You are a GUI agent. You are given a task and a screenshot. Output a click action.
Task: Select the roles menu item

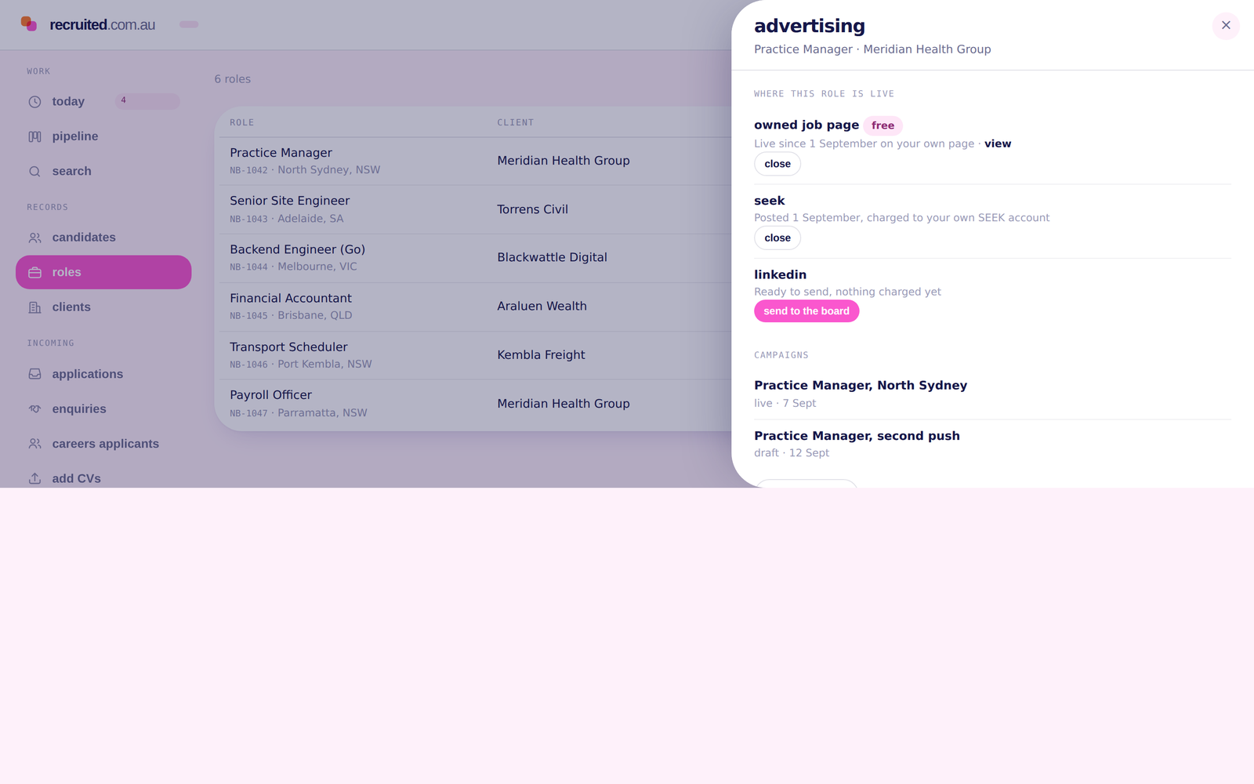pos(103,272)
